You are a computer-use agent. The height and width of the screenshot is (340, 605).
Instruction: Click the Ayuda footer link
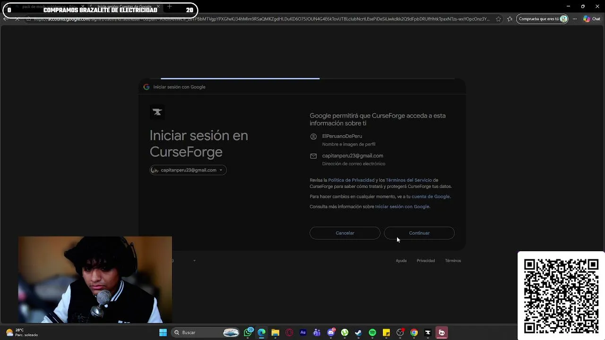coord(401,261)
